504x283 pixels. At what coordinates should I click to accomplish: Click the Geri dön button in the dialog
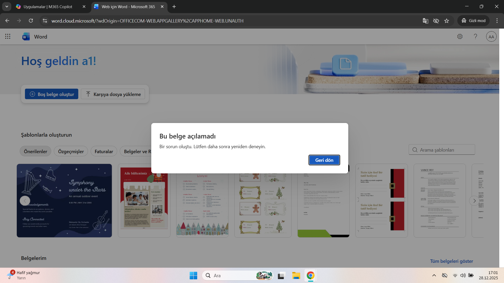(x=324, y=160)
